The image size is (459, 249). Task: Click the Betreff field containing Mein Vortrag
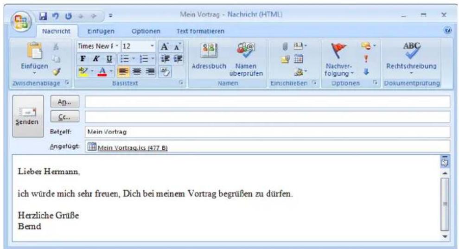[x=267, y=132]
